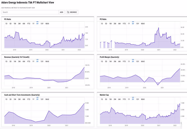Viewport: 187px width, 129px height.
Task: Click the ADD button
Action: tap(62, 12)
